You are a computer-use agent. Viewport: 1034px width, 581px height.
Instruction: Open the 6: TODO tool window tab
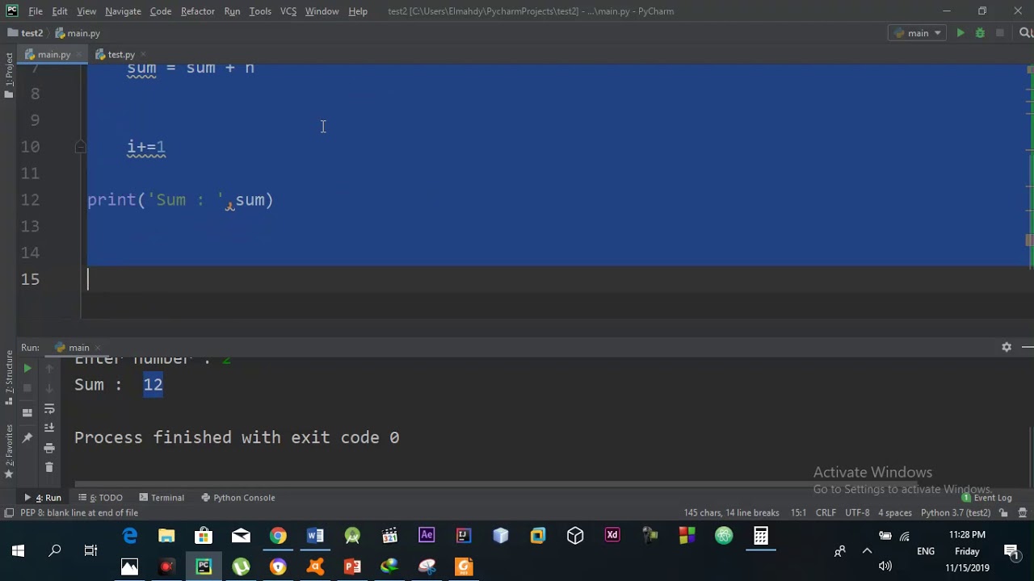point(100,498)
